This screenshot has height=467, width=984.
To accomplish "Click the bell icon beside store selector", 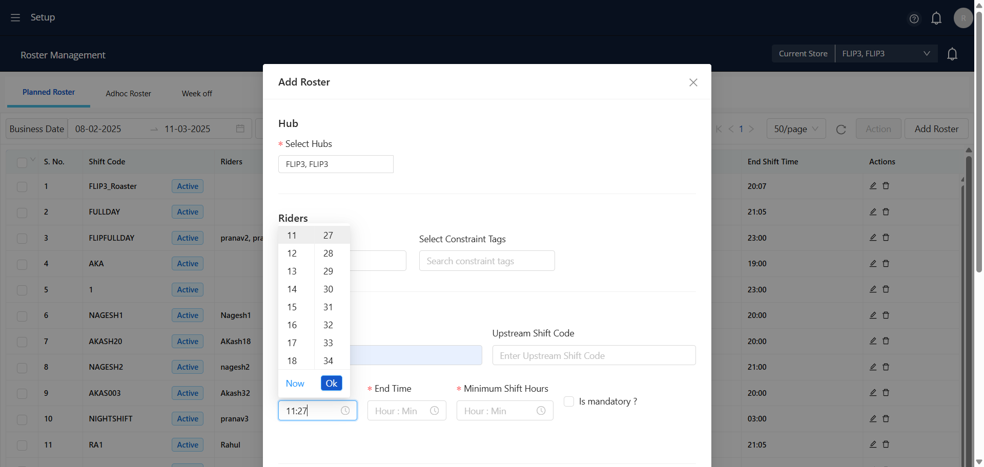I will [952, 54].
